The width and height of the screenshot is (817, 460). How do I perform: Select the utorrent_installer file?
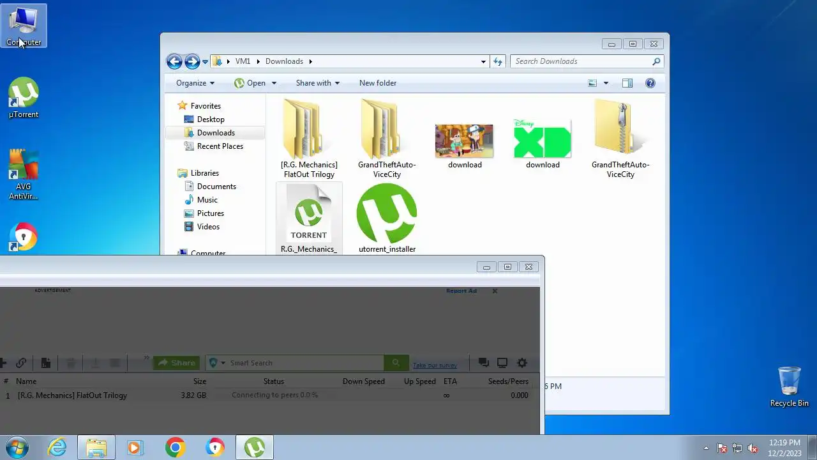coord(387,218)
